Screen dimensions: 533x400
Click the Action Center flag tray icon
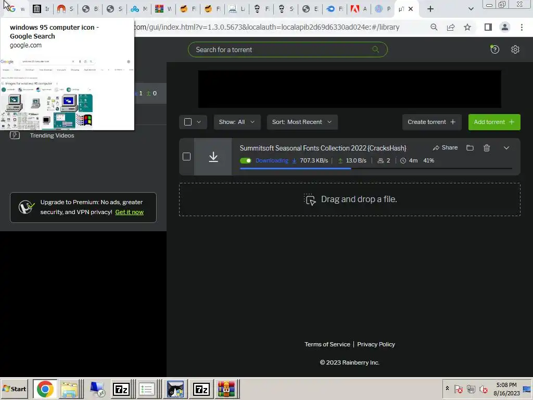coord(458,389)
